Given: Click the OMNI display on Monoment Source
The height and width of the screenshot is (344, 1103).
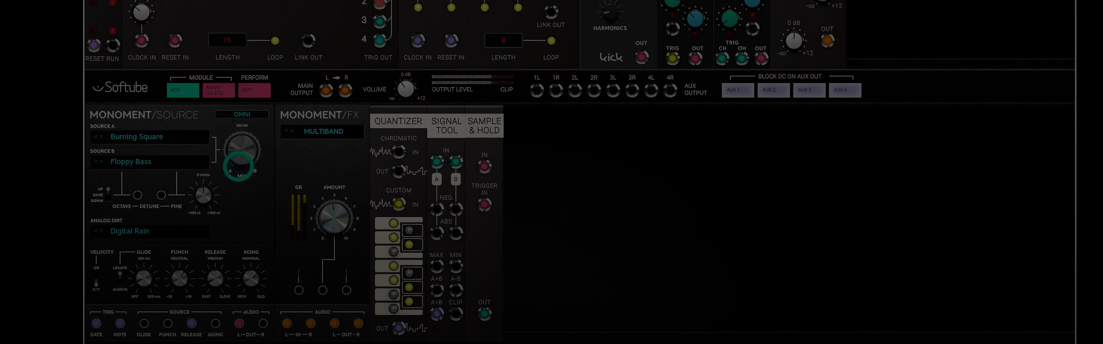Looking at the screenshot, I should [x=242, y=115].
